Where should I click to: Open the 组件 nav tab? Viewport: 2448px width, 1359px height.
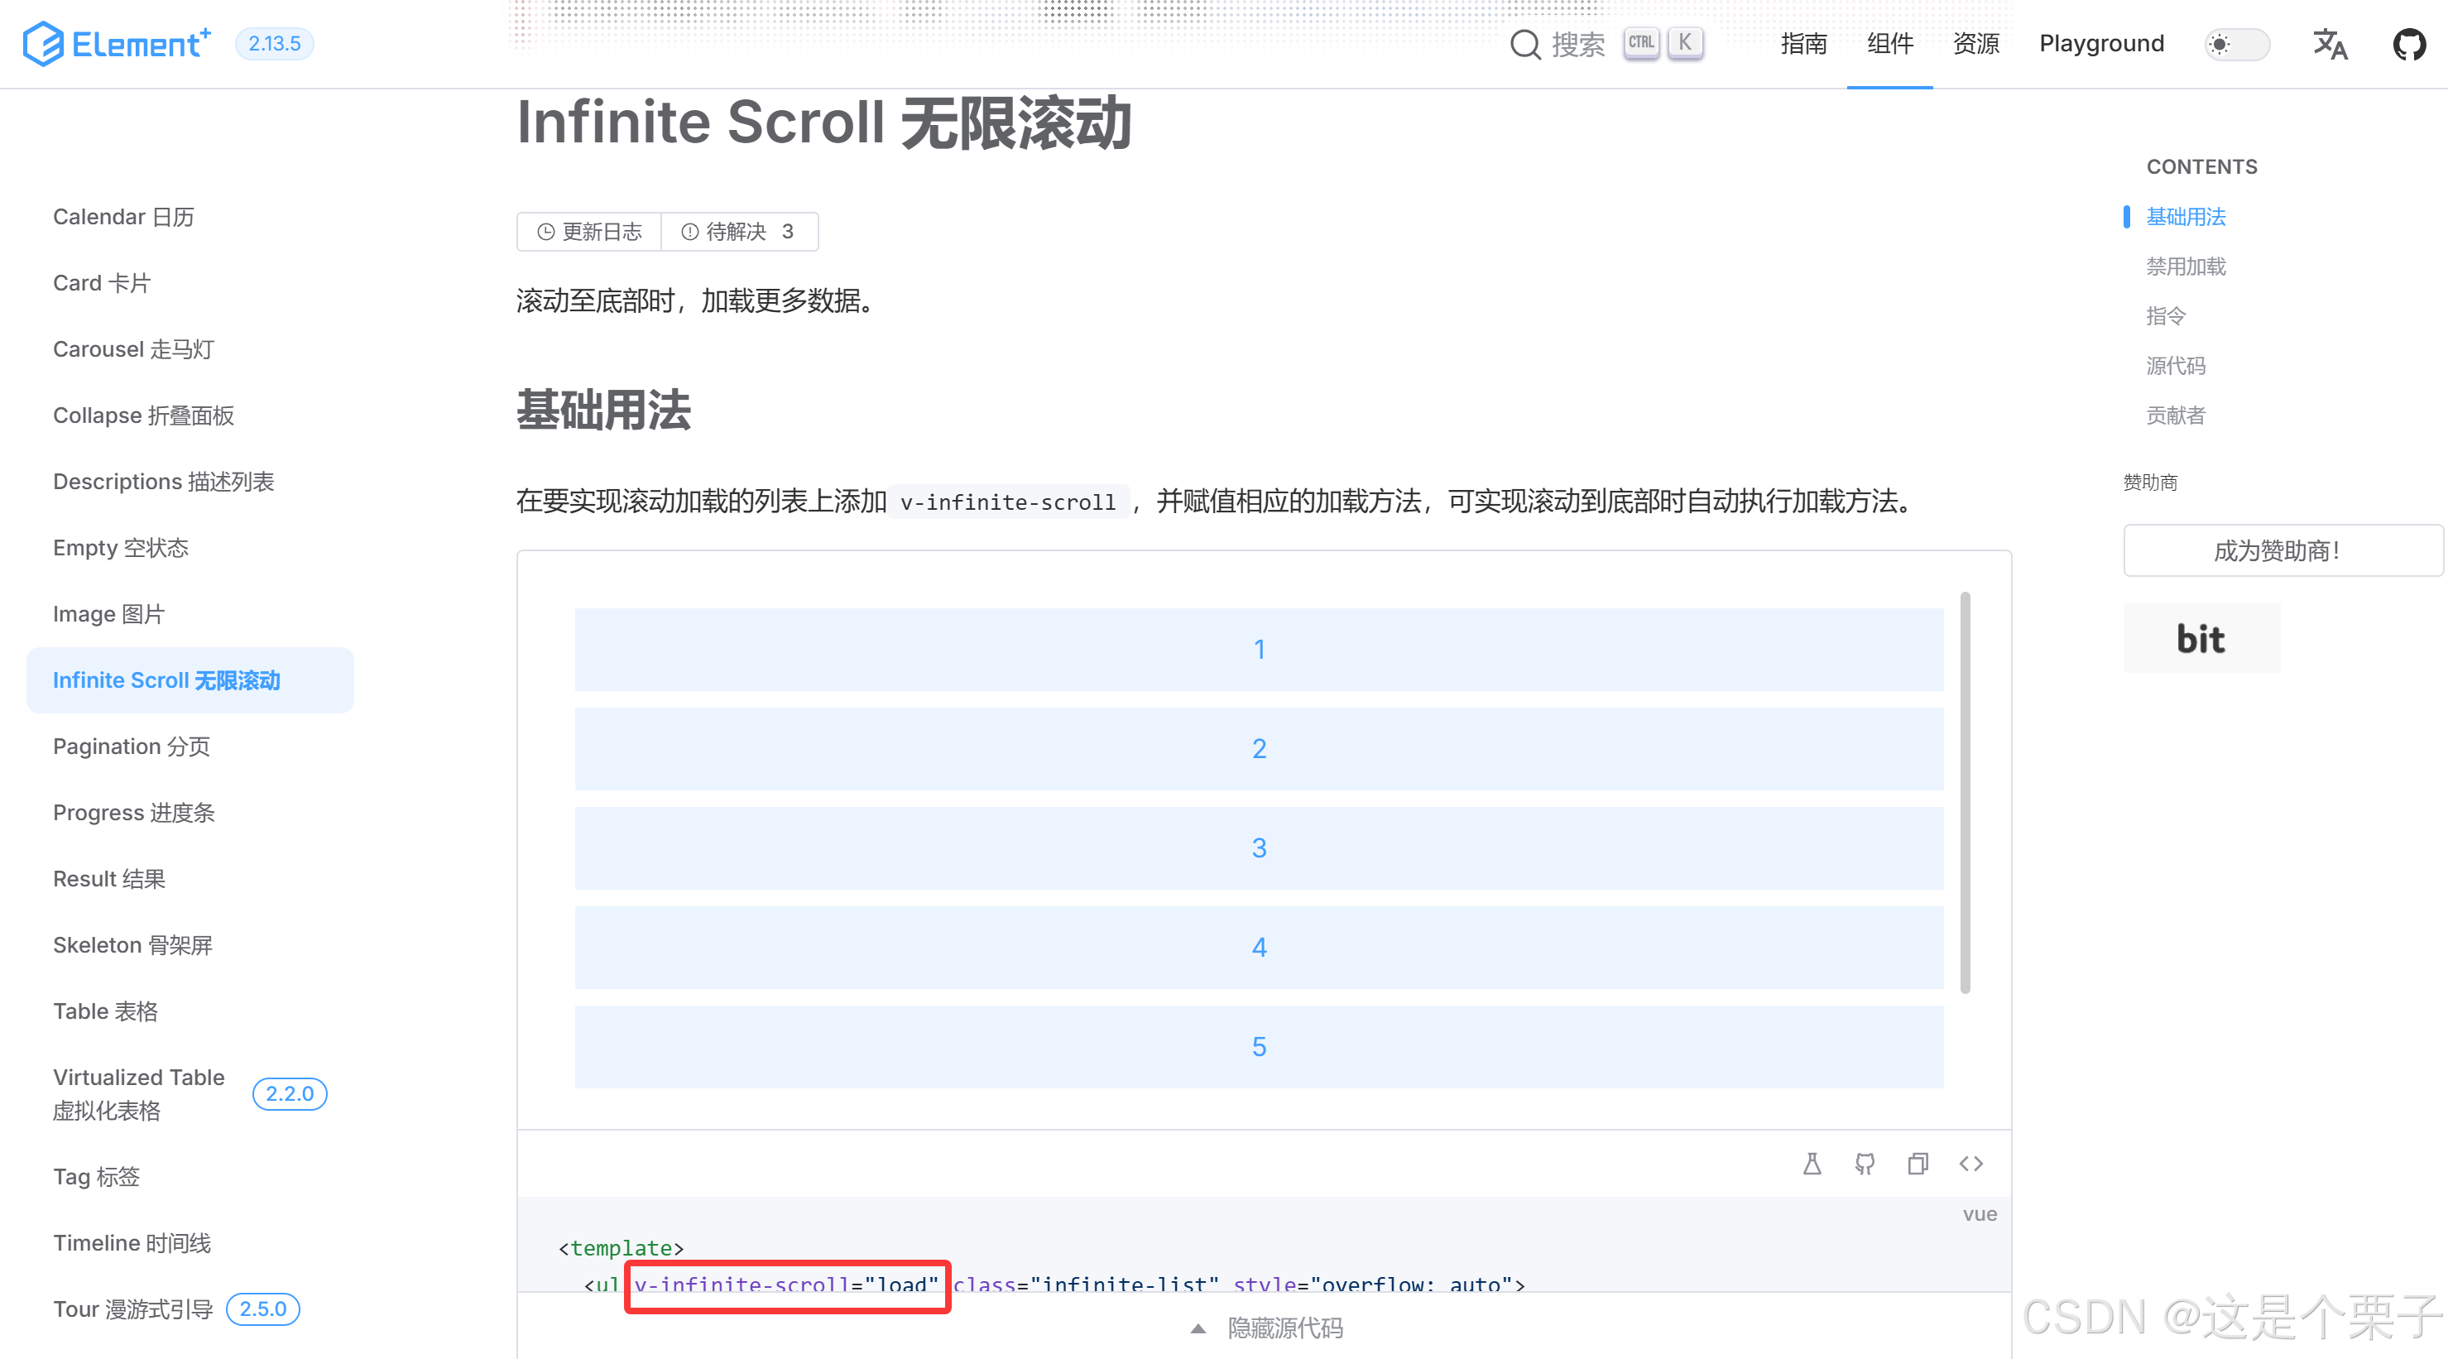[x=1889, y=44]
